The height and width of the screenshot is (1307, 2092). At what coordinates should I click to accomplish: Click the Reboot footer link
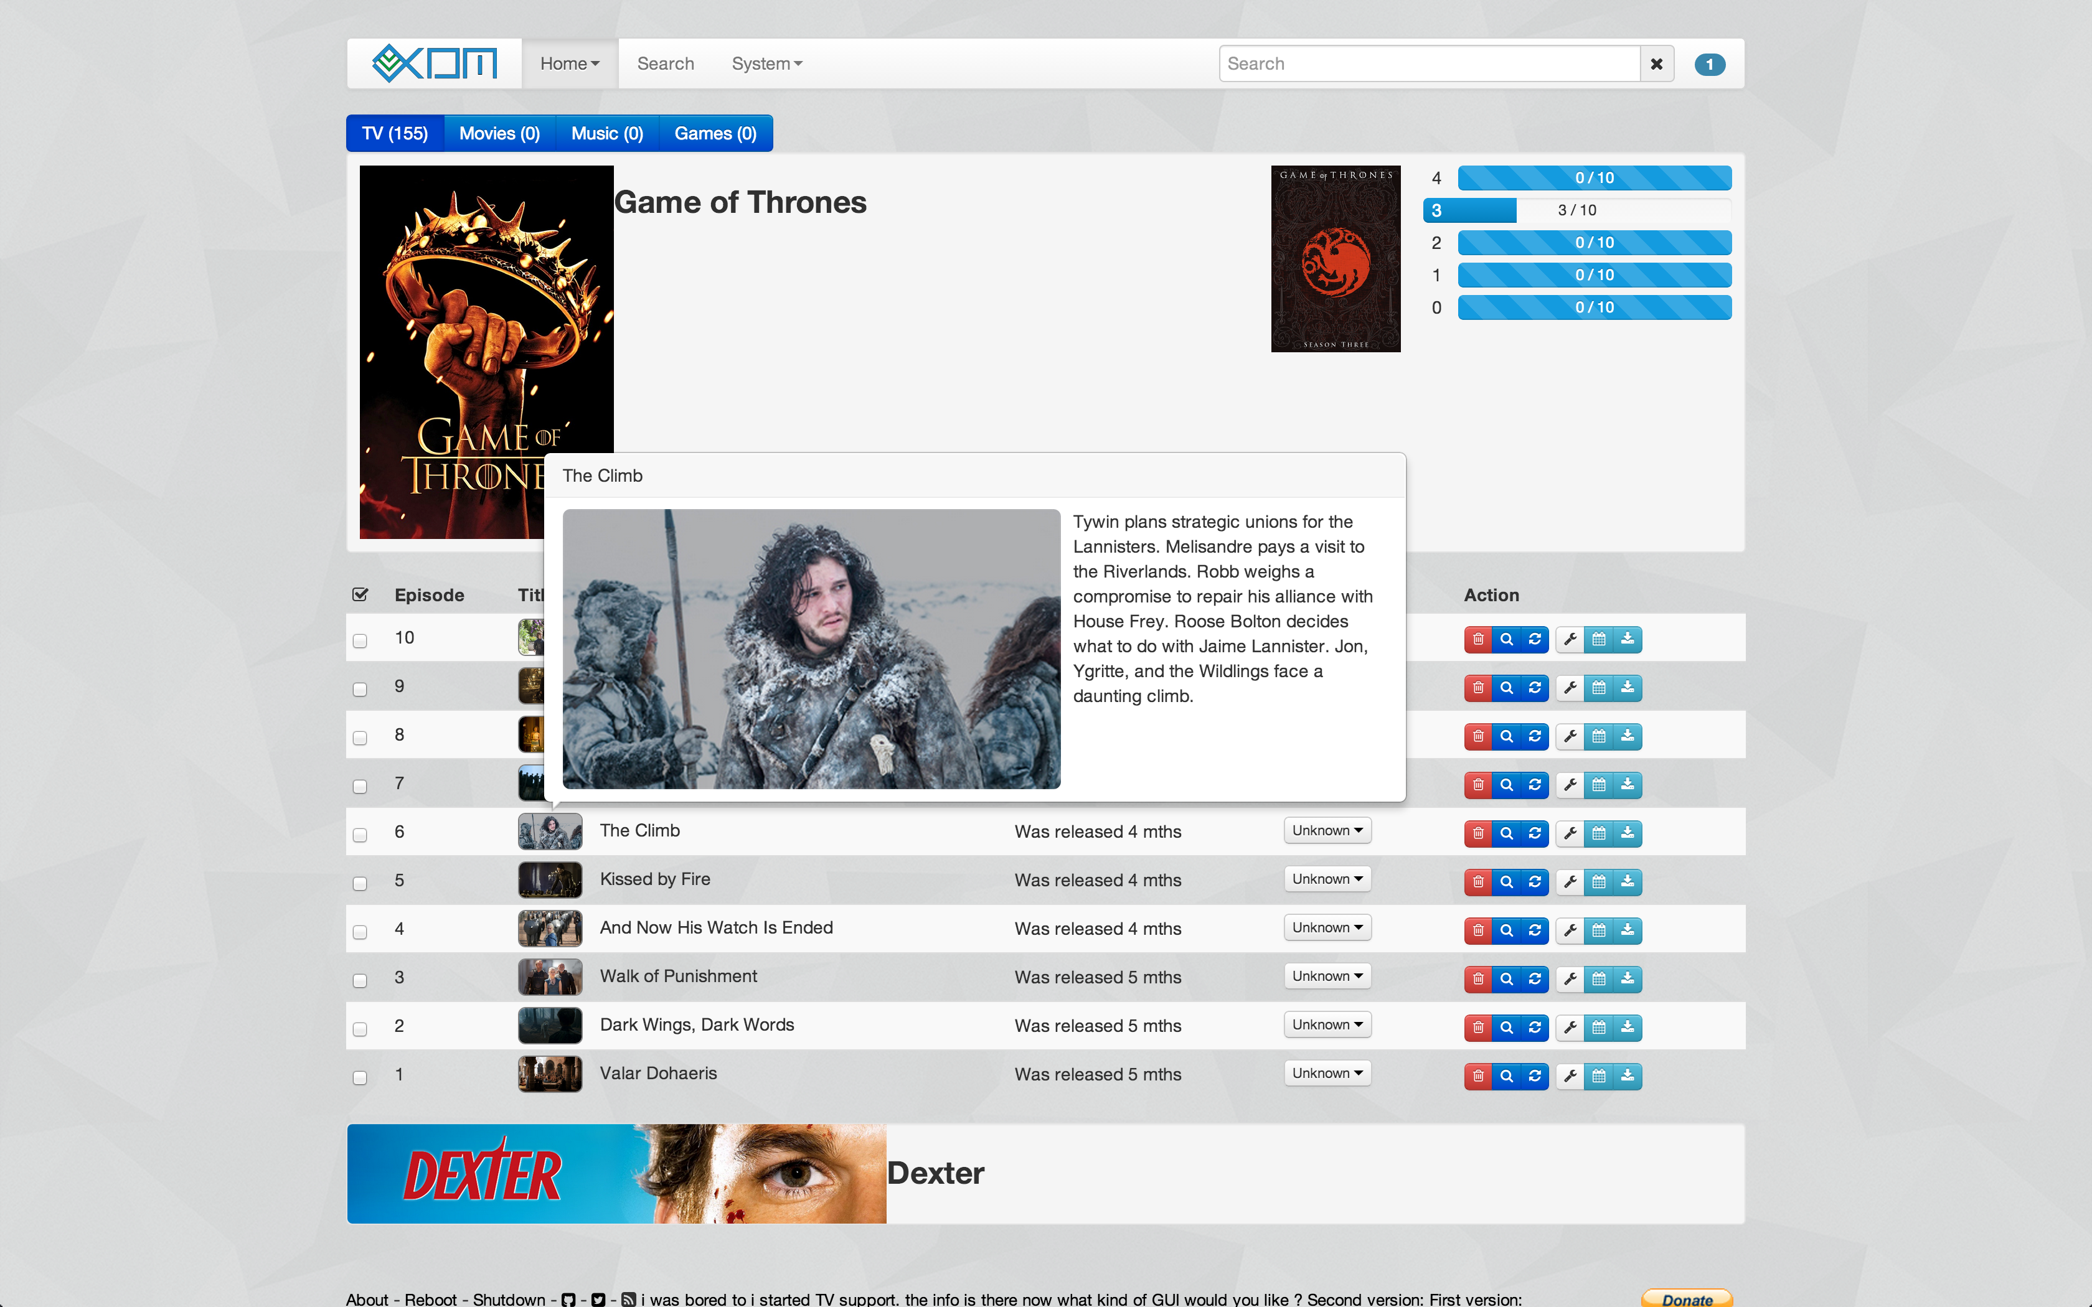pyautogui.click(x=430, y=1300)
